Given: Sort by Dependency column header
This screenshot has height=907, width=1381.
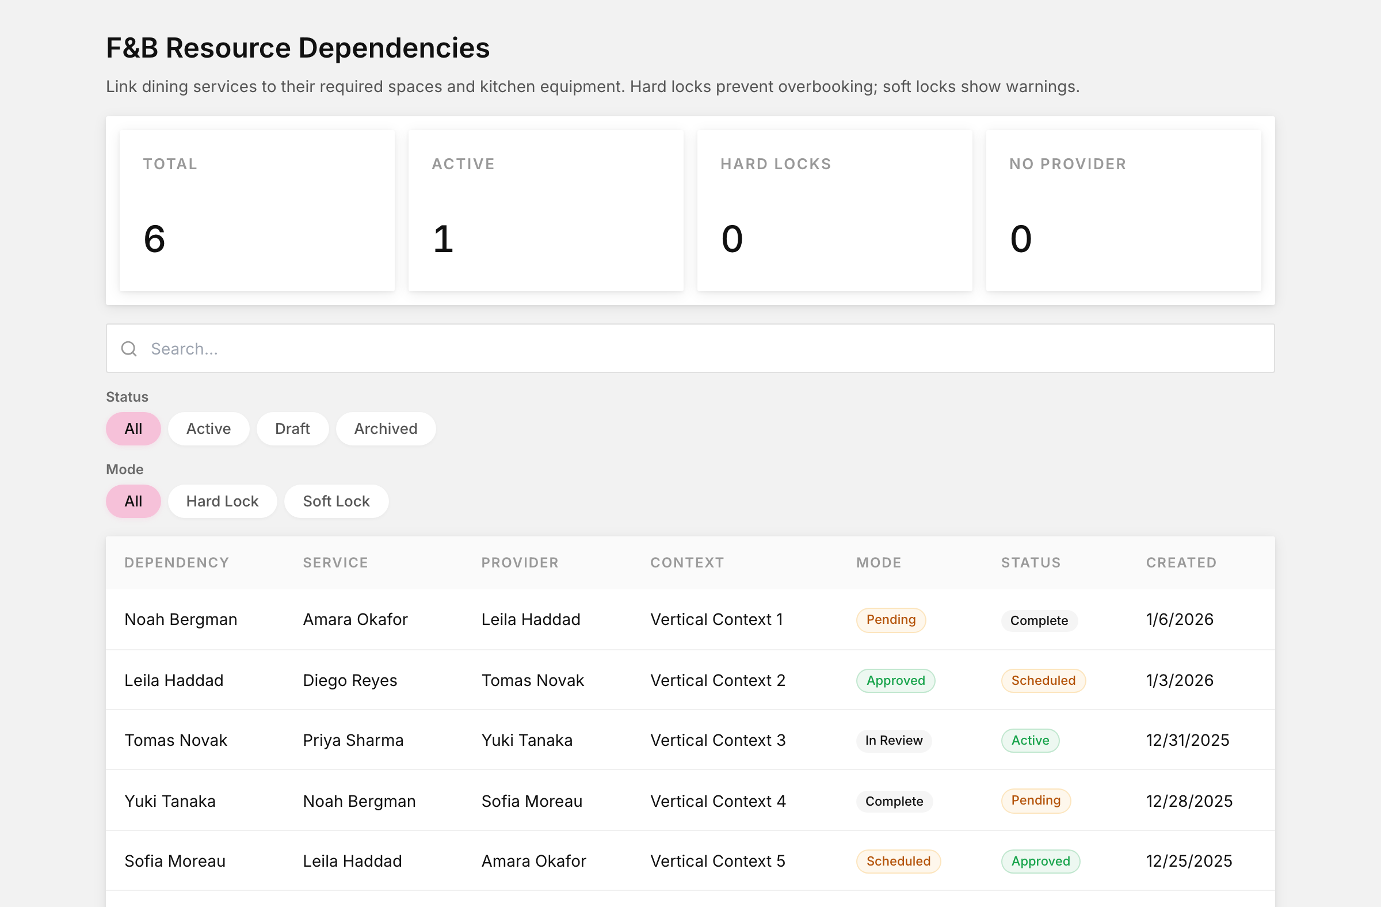Looking at the screenshot, I should pyautogui.click(x=177, y=562).
